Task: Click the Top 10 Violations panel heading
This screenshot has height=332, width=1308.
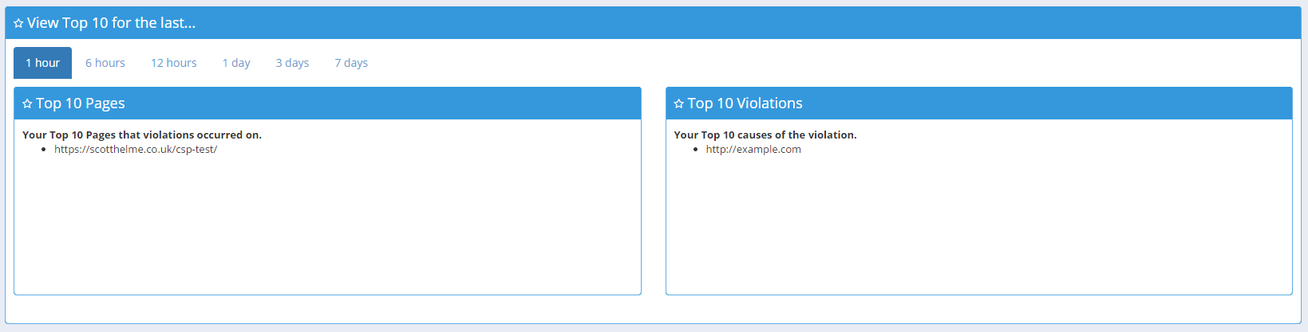Action: 745,104
